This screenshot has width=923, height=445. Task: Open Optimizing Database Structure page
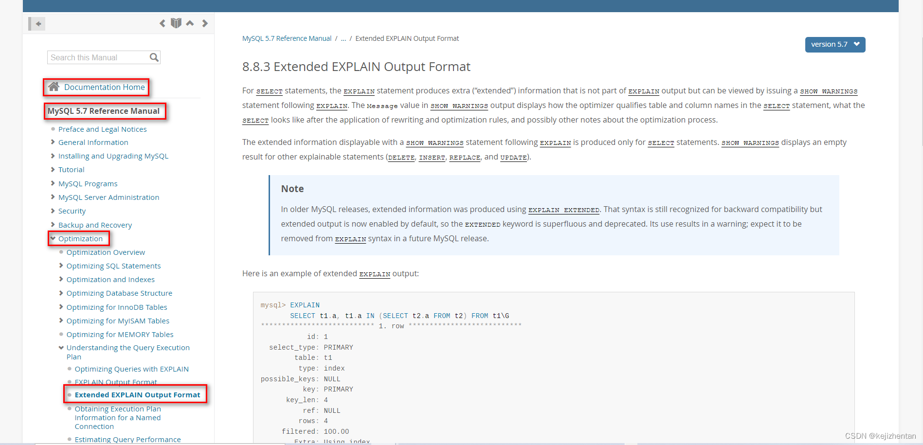click(120, 293)
